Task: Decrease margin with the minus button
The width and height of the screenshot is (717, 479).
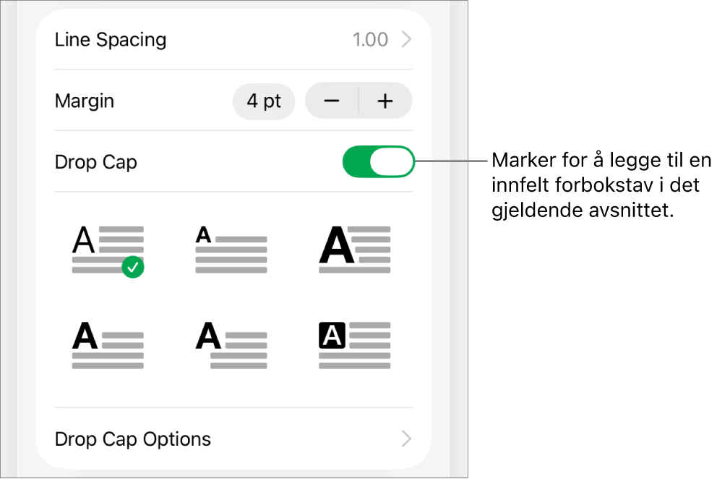Action: [x=332, y=101]
